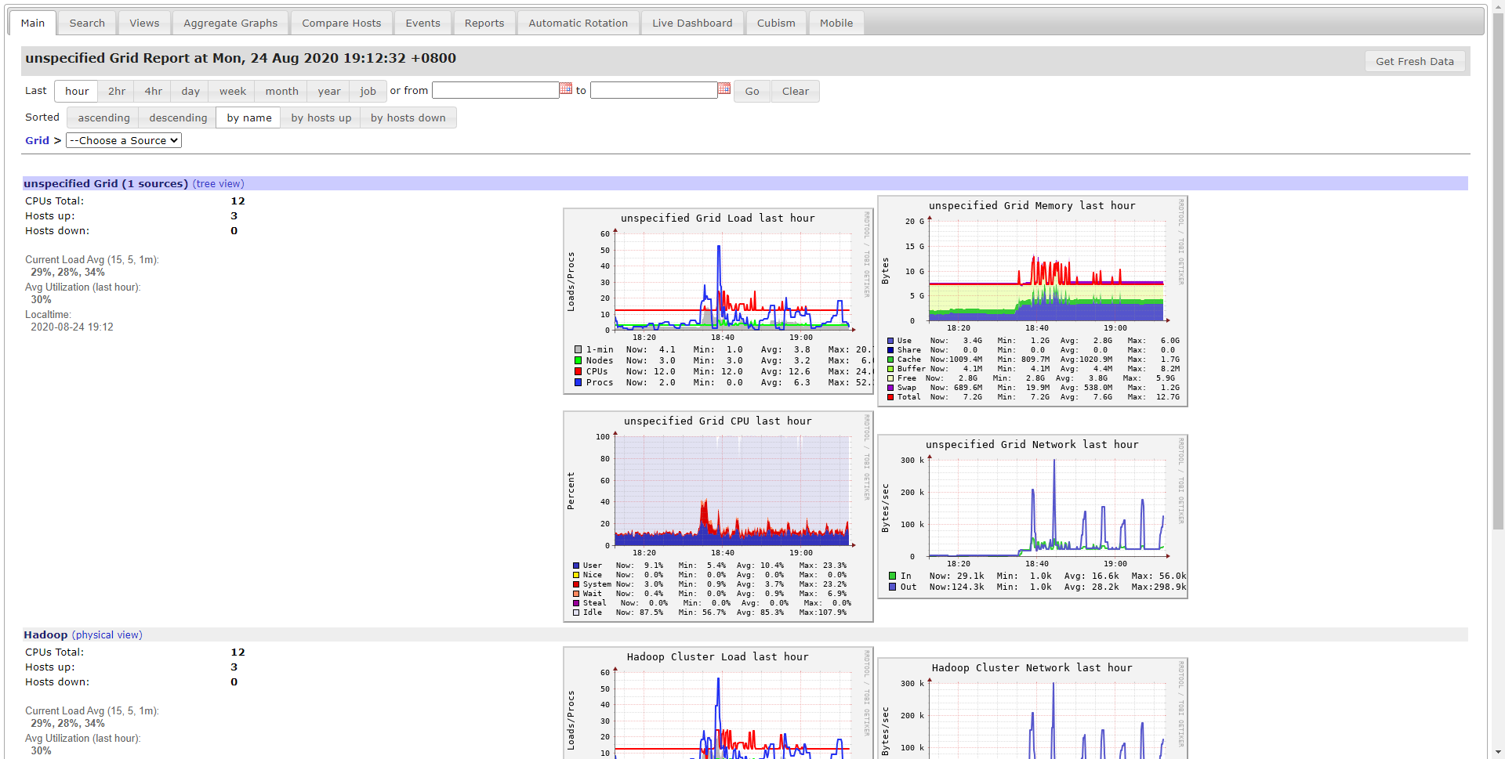Screen dimensions: 1505x759
Task: Open the Search tab
Action: (87, 23)
